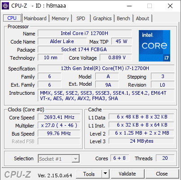
Task: Select the Name field Intel Core i7 12700H
Action: (84, 33)
